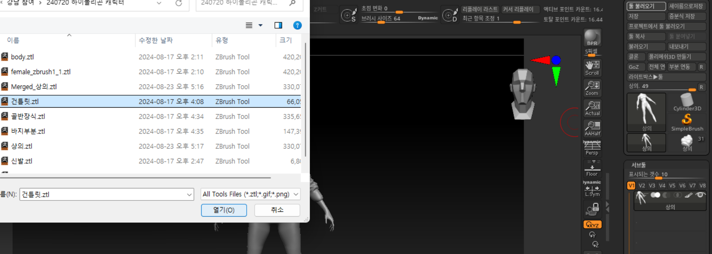The height and width of the screenshot is (254, 712).
Task: Expand the address bar history chevron
Action: pos(159,3)
